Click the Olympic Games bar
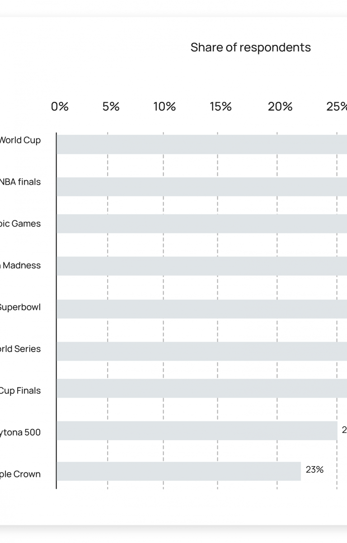Viewport: 347px width, 543px height. pyautogui.click(x=202, y=224)
